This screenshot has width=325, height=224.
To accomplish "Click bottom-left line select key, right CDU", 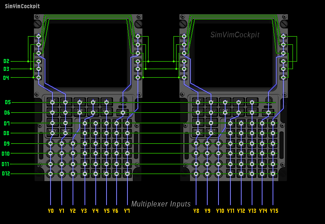I will coord(184,77).
